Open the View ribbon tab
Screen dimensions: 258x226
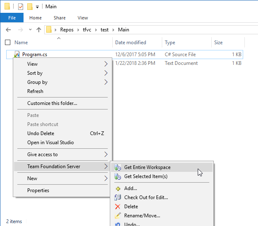click(x=83, y=18)
